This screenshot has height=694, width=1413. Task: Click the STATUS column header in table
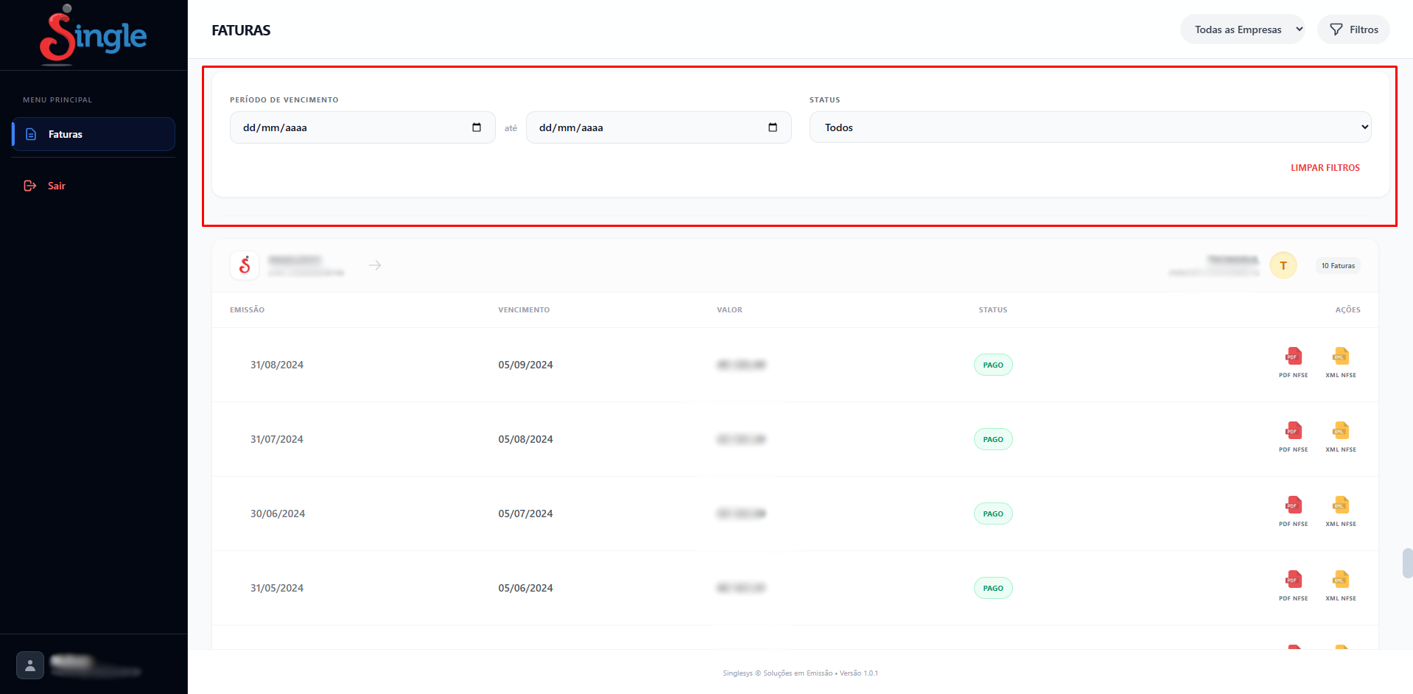click(x=993, y=310)
